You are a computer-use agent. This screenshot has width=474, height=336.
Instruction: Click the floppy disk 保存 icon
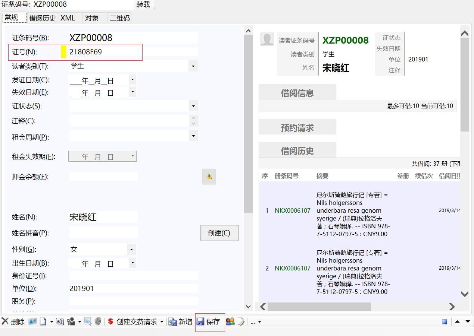(x=200, y=321)
